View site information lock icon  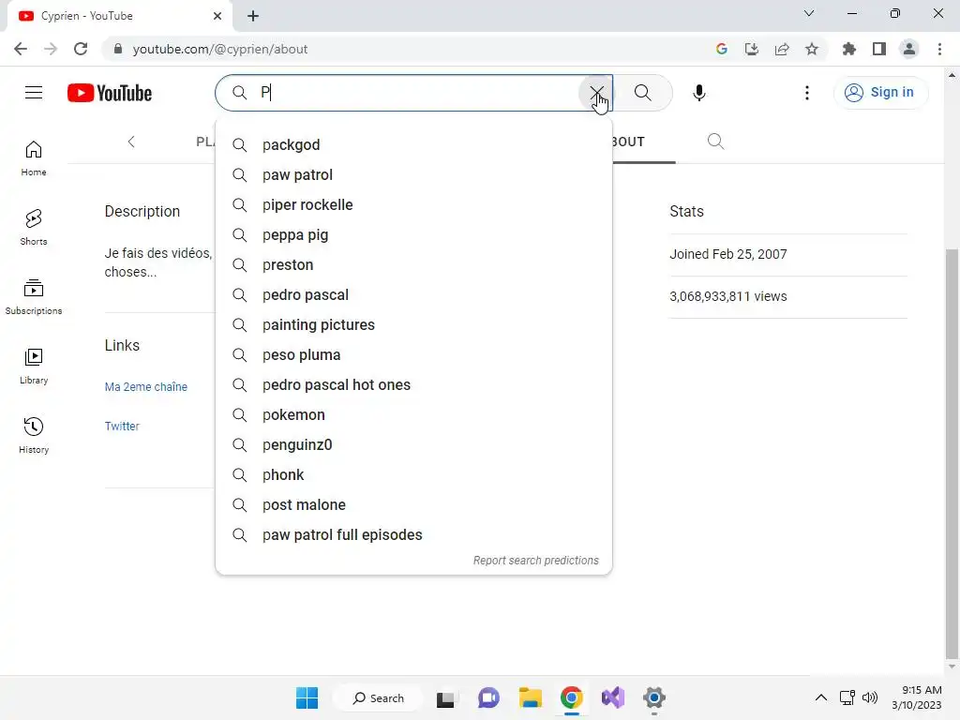117,49
